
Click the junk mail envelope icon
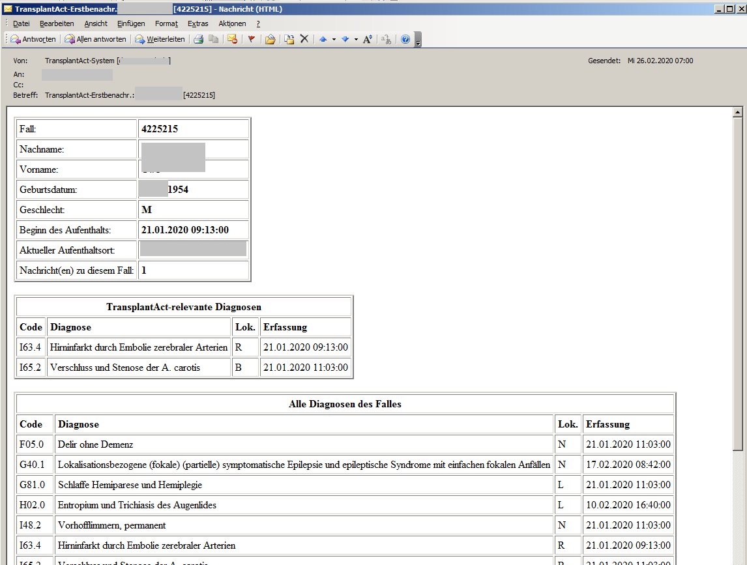tap(232, 39)
